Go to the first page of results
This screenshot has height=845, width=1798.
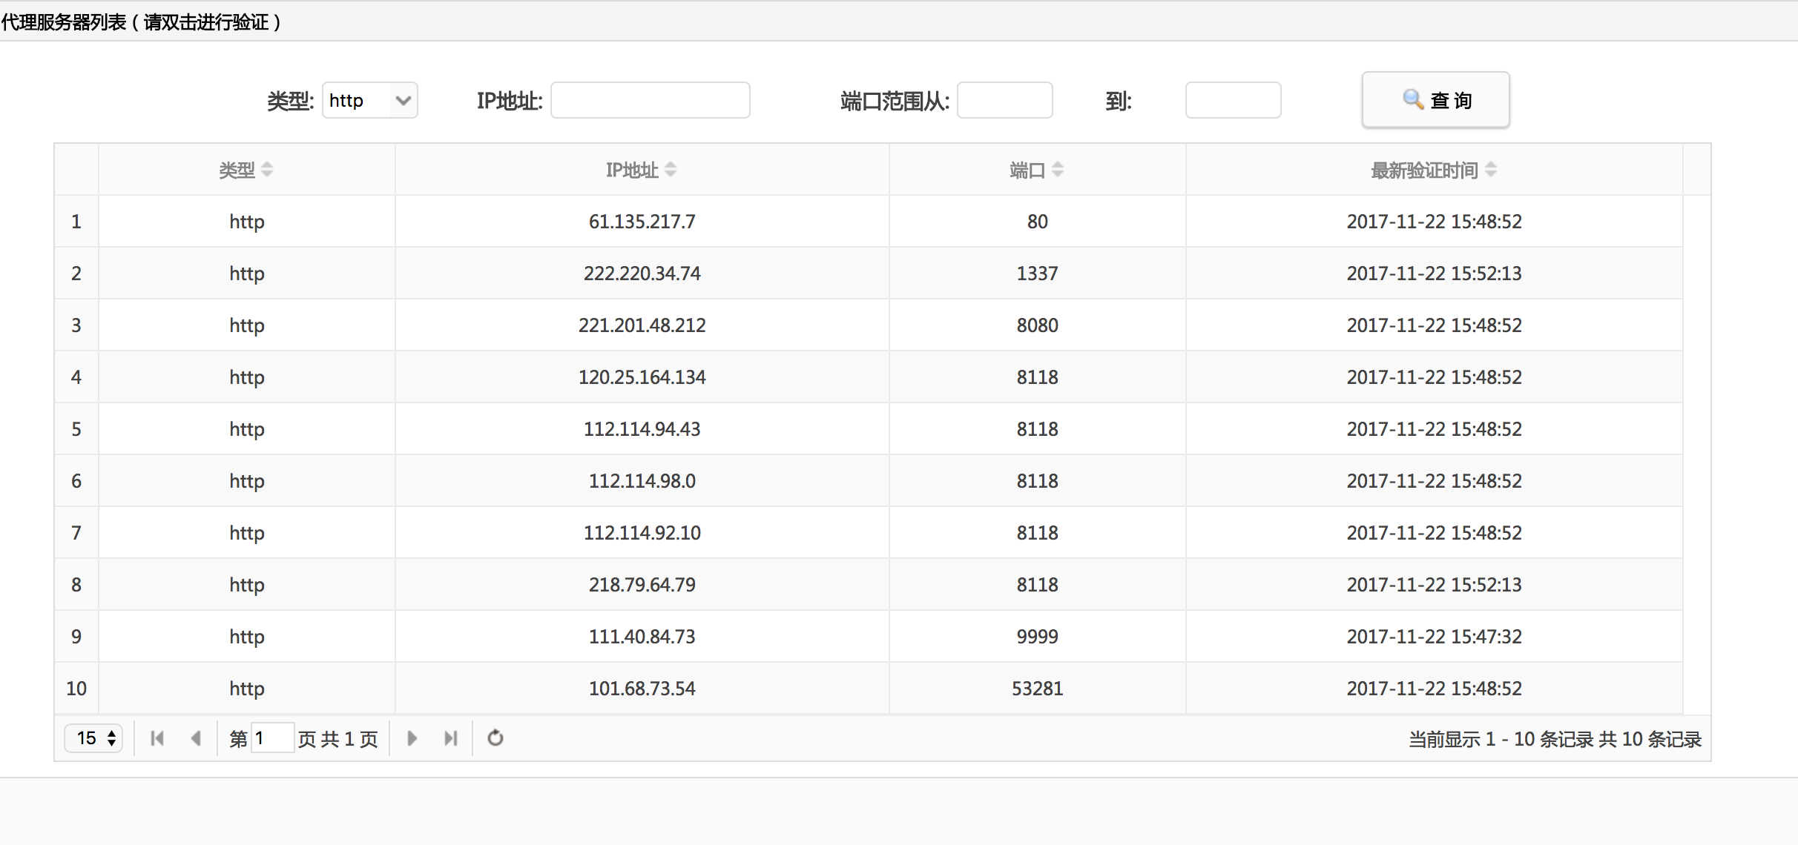pyautogui.click(x=157, y=738)
